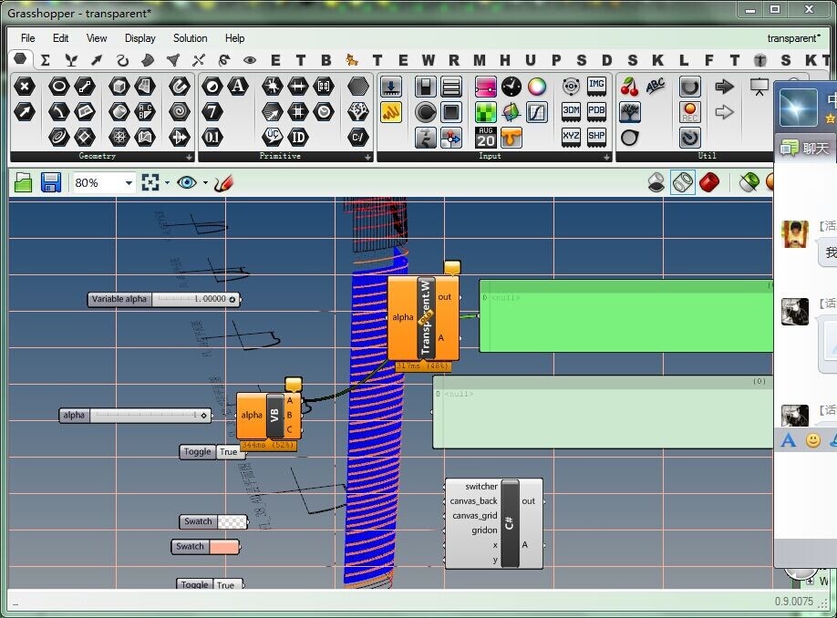Viewport: 837px width, 618px height.
Task: Choose the REC Data Recorder icon
Action: click(x=689, y=112)
